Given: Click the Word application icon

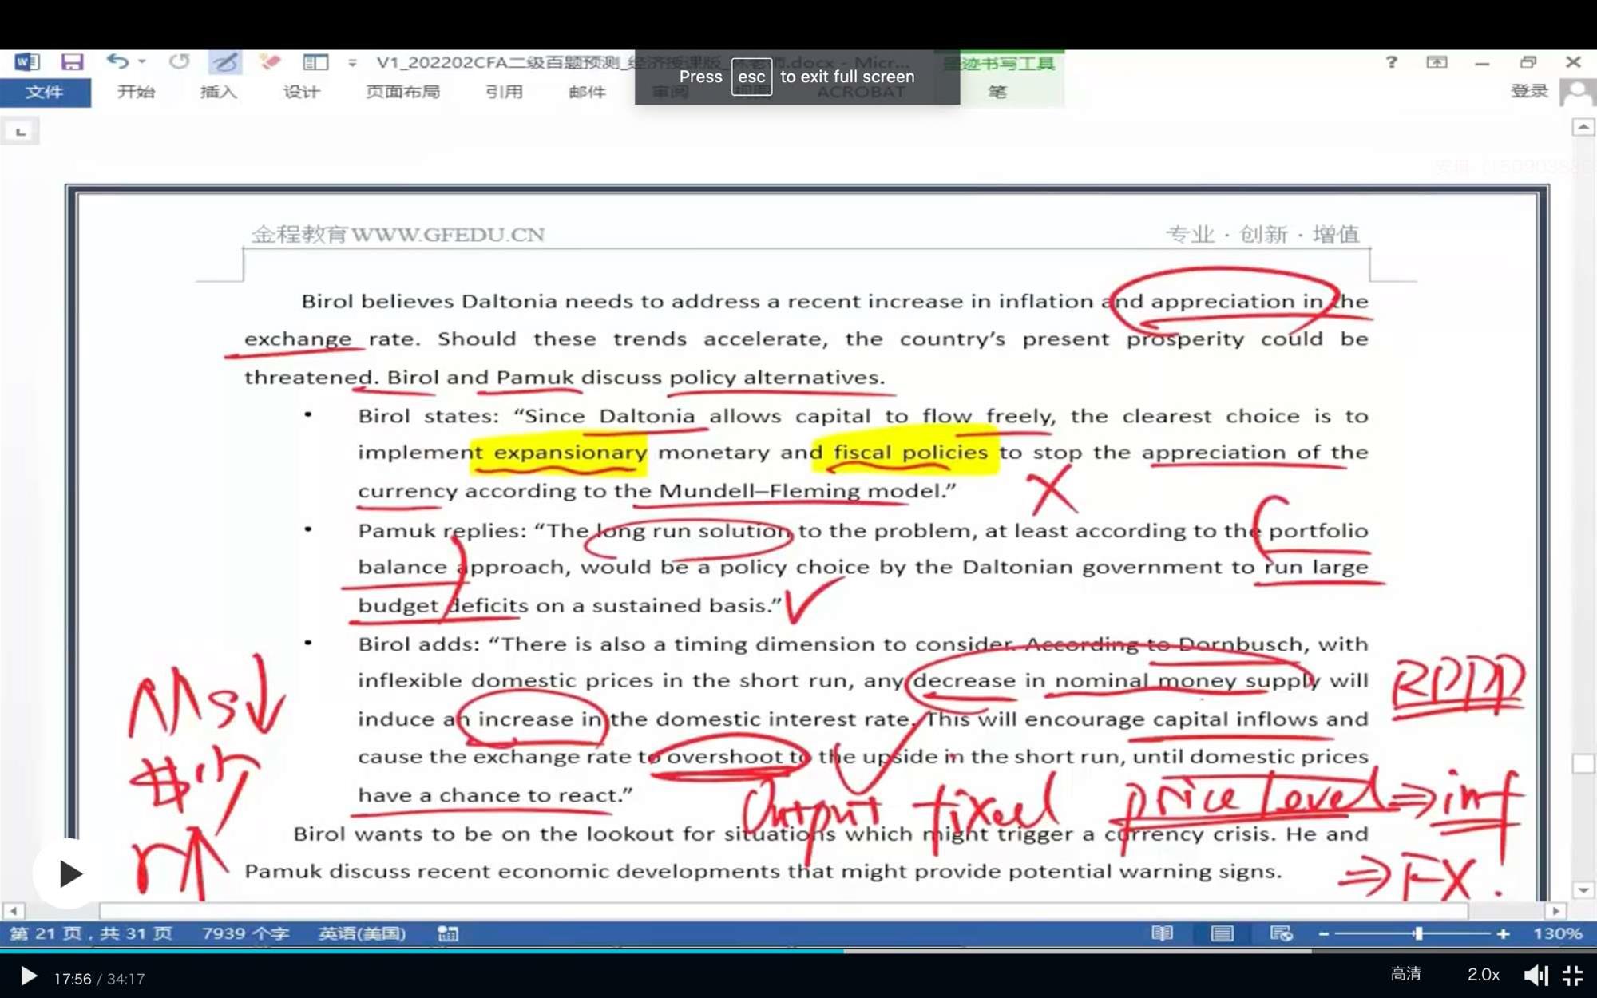Looking at the screenshot, I should click(26, 62).
